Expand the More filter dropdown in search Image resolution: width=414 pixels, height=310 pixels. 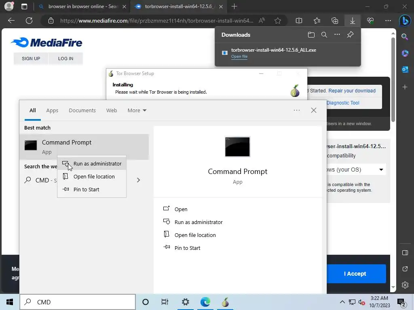coord(137,111)
